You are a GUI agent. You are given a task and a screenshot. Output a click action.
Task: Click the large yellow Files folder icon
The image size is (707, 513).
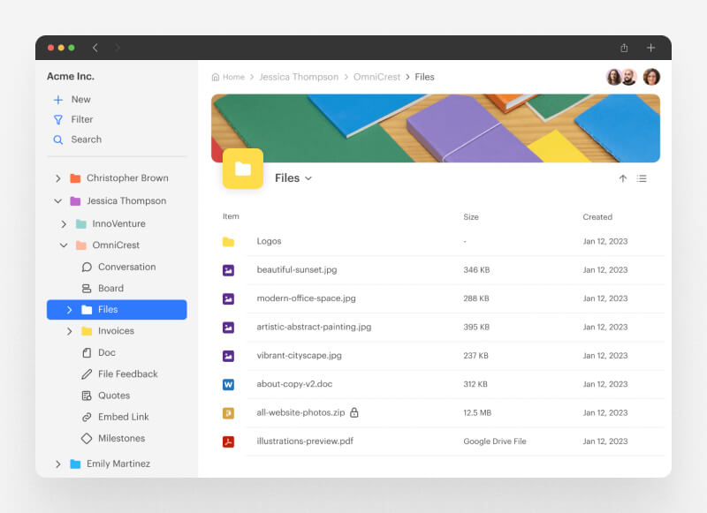click(x=243, y=169)
